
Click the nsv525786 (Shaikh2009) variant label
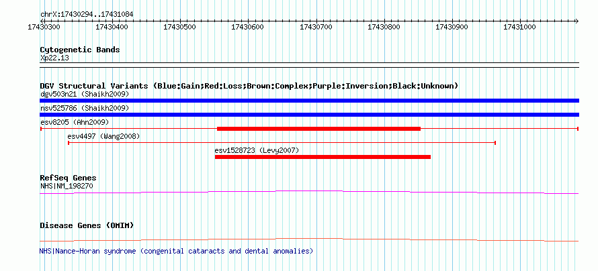(x=85, y=108)
